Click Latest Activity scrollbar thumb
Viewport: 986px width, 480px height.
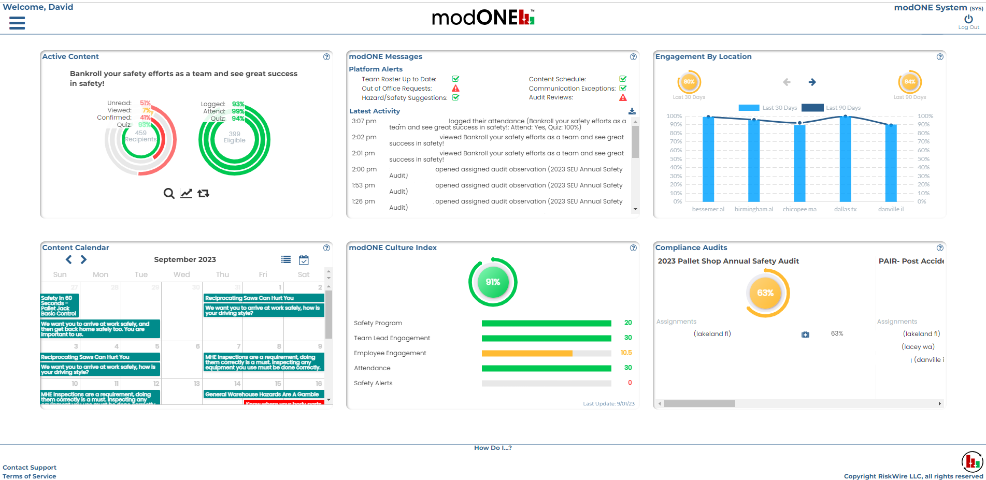pyautogui.click(x=635, y=142)
